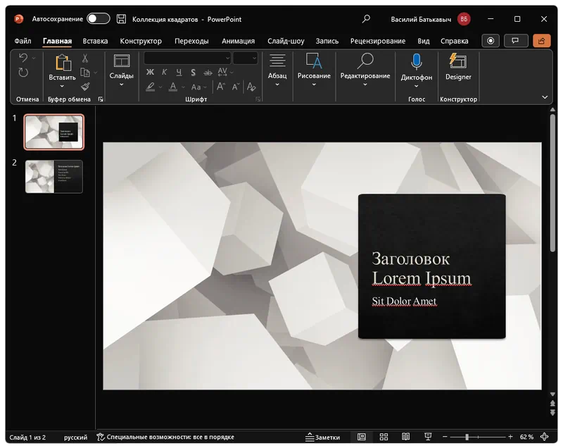Toggle bold (Ж) formatting
This screenshot has height=448, width=563.
pyautogui.click(x=151, y=72)
